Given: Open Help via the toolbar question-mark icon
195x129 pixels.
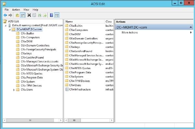Looking at the screenshot, I should pos(51,15).
